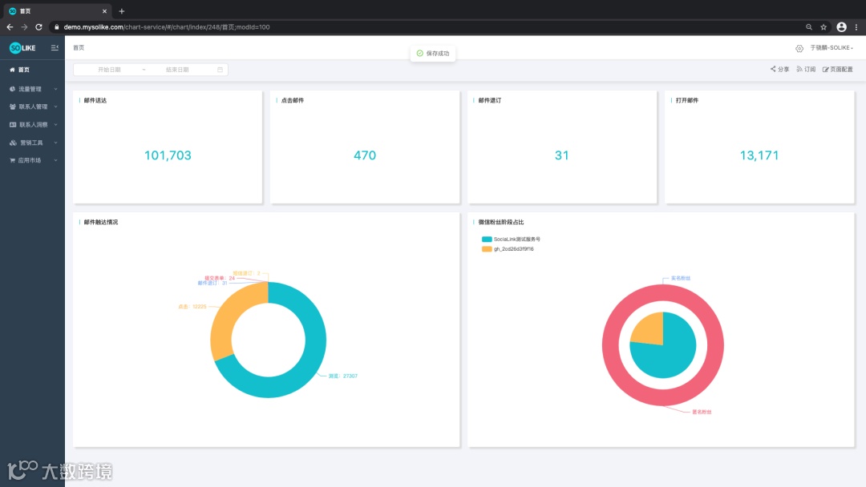
Task: Open the 联系人洞察 sidebar menu
Action: (32, 125)
